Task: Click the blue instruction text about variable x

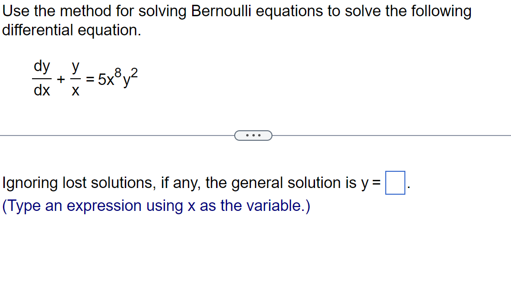Action: (155, 205)
